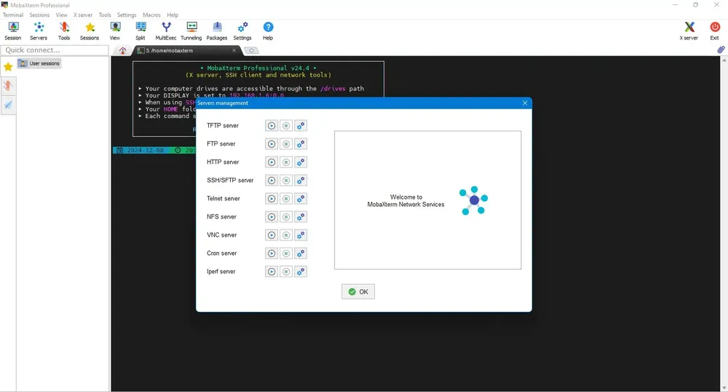This screenshot has height=392, width=728.
Task: Launch MultiExec mode from toolbar
Action: [x=166, y=31]
